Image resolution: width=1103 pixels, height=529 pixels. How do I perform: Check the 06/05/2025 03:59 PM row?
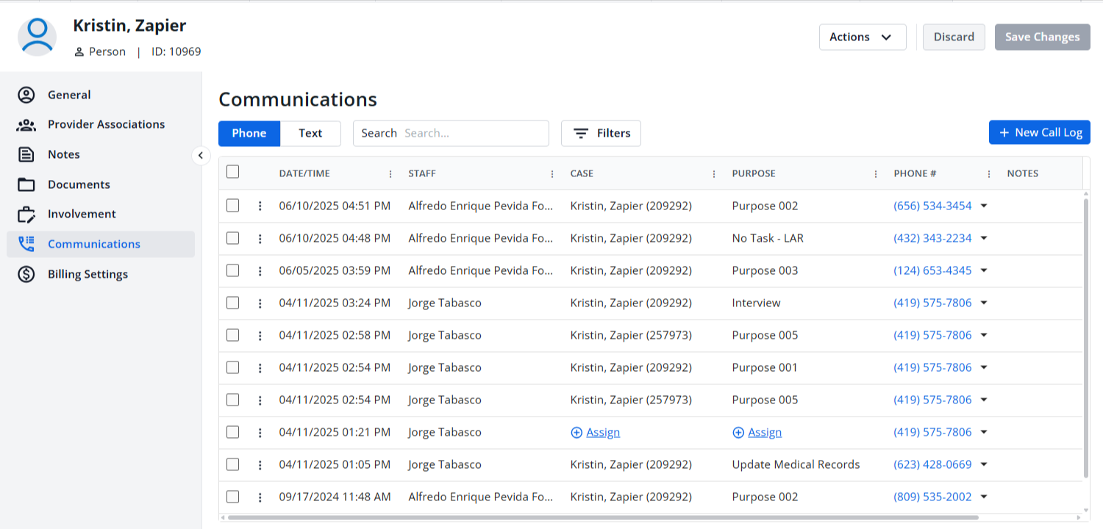click(233, 270)
